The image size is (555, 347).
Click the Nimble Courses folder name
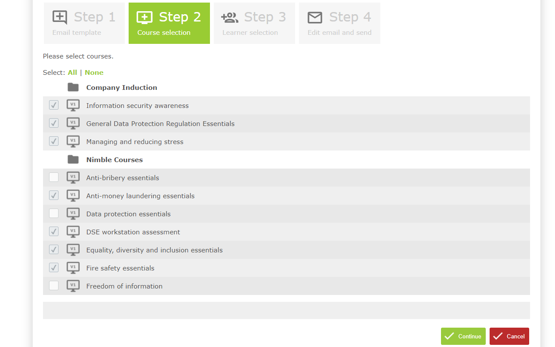pos(114,160)
